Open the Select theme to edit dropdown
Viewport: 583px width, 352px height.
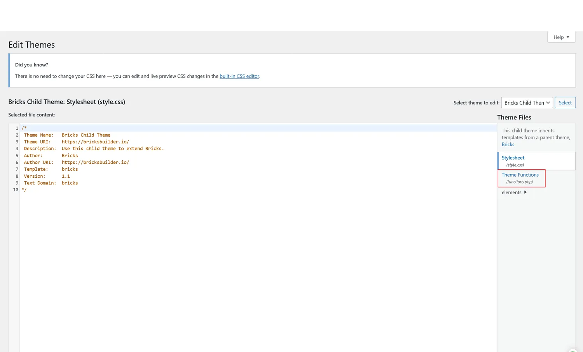tap(527, 103)
